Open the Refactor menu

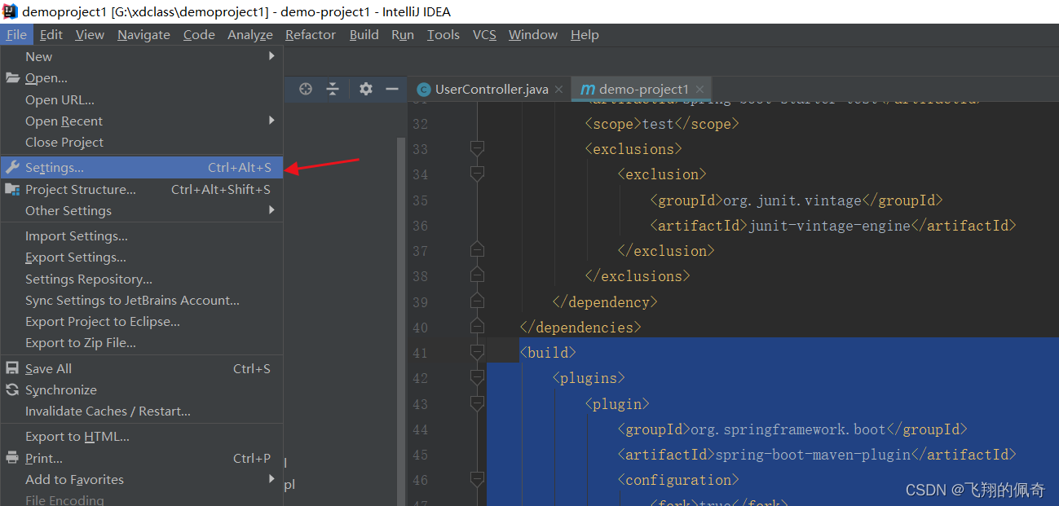(x=311, y=34)
